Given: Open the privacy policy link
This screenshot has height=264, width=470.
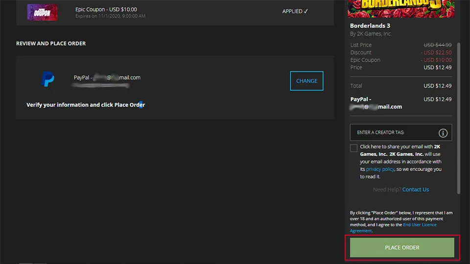Looking at the screenshot, I should click(380, 169).
